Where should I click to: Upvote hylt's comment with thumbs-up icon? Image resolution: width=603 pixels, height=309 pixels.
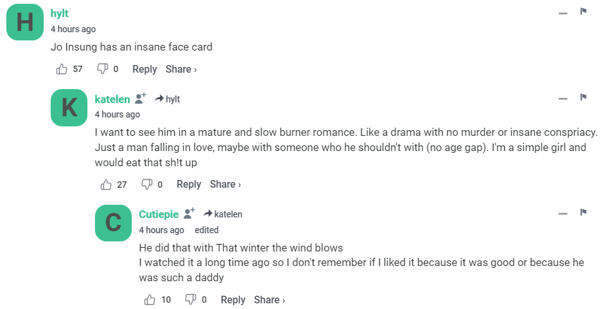pyautogui.click(x=62, y=69)
